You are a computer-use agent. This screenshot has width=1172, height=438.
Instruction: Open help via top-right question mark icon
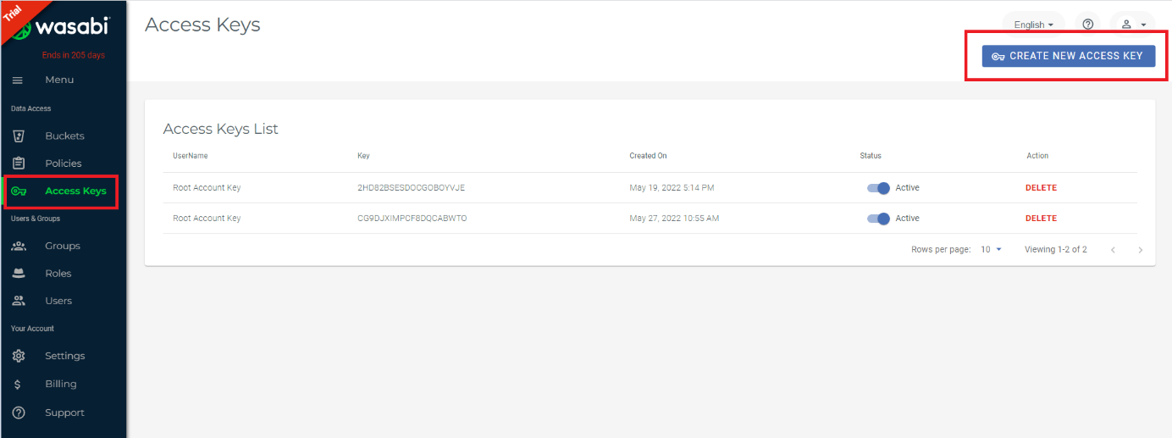point(1088,25)
